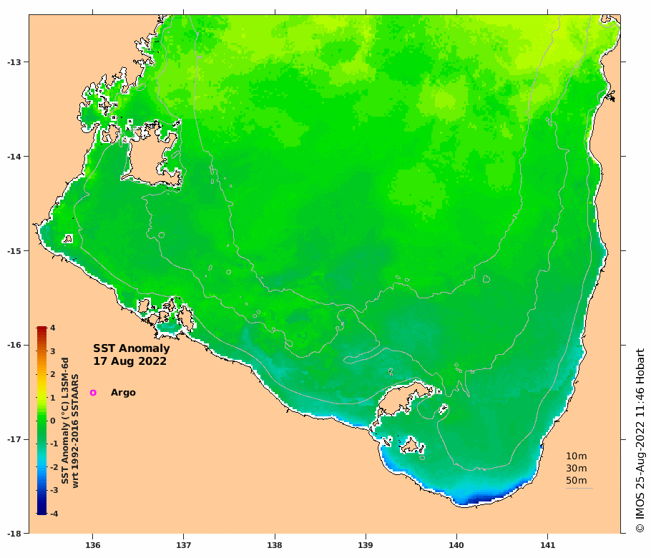The width and height of the screenshot is (651, 558).
Task: Click the '140' longitude axis label
Action: pos(456,545)
